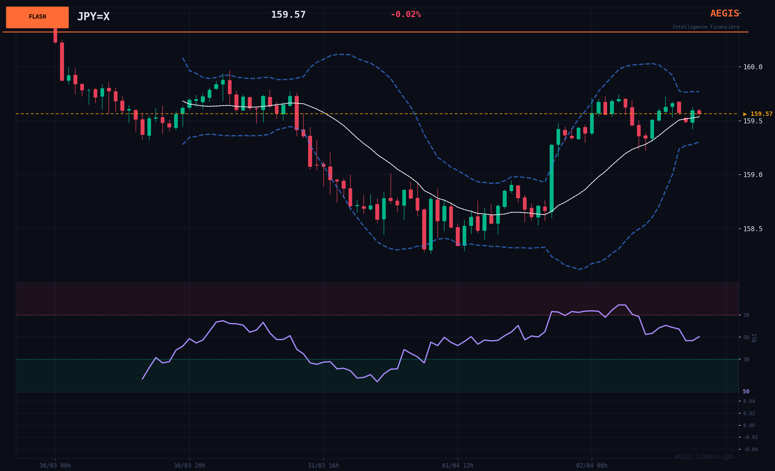Click the Intelligence Financière subtitle
The width and height of the screenshot is (775, 471).
705,27
